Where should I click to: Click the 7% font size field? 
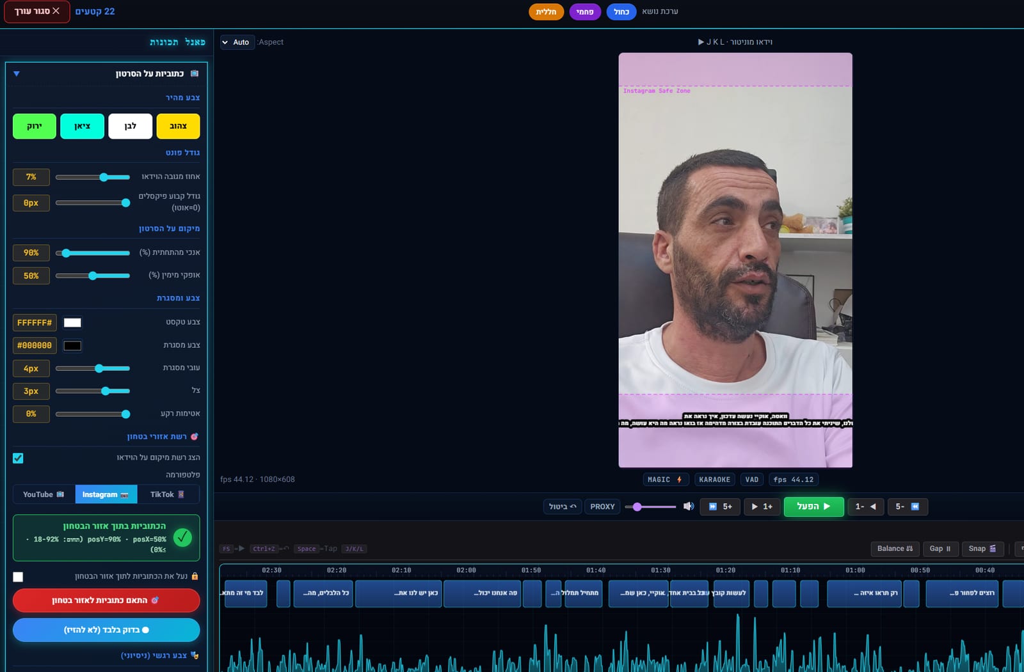pyautogui.click(x=31, y=177)
